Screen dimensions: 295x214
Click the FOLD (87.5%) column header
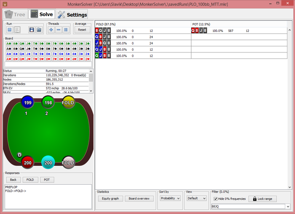(143, 24)
